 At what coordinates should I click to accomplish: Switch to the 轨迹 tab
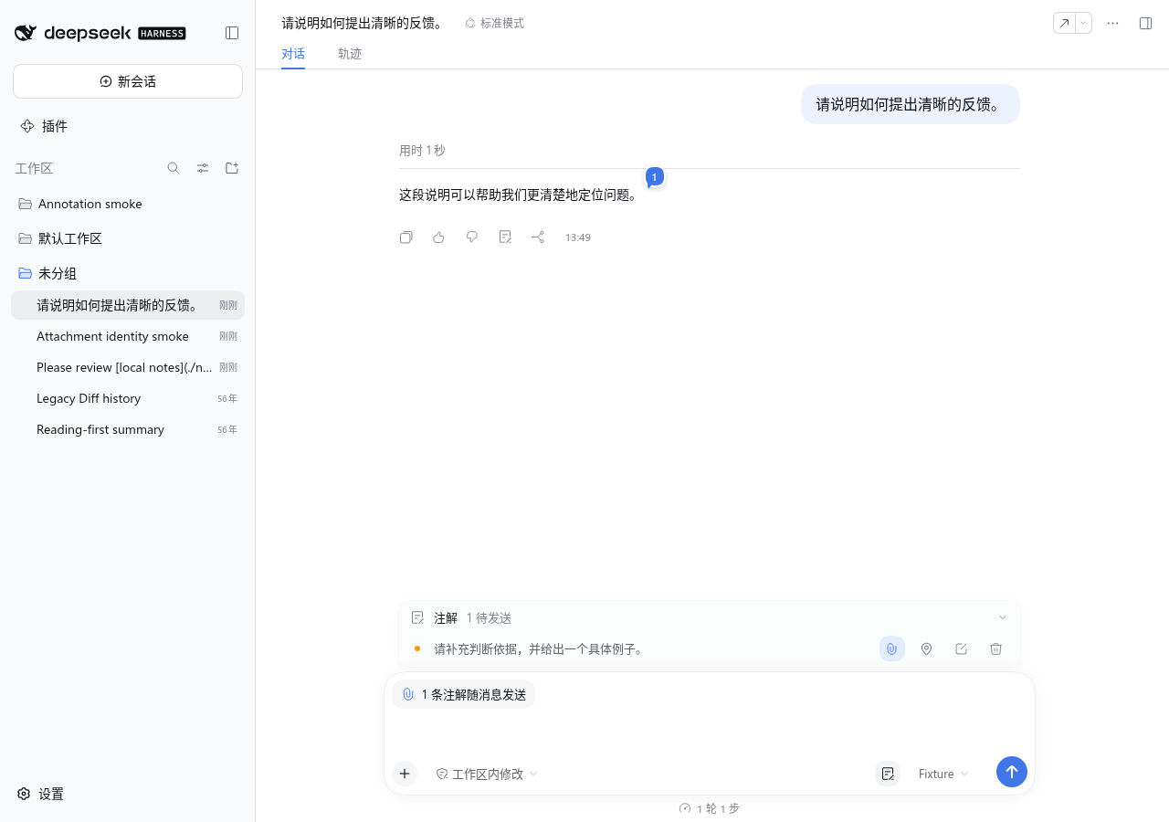point(350,54)
